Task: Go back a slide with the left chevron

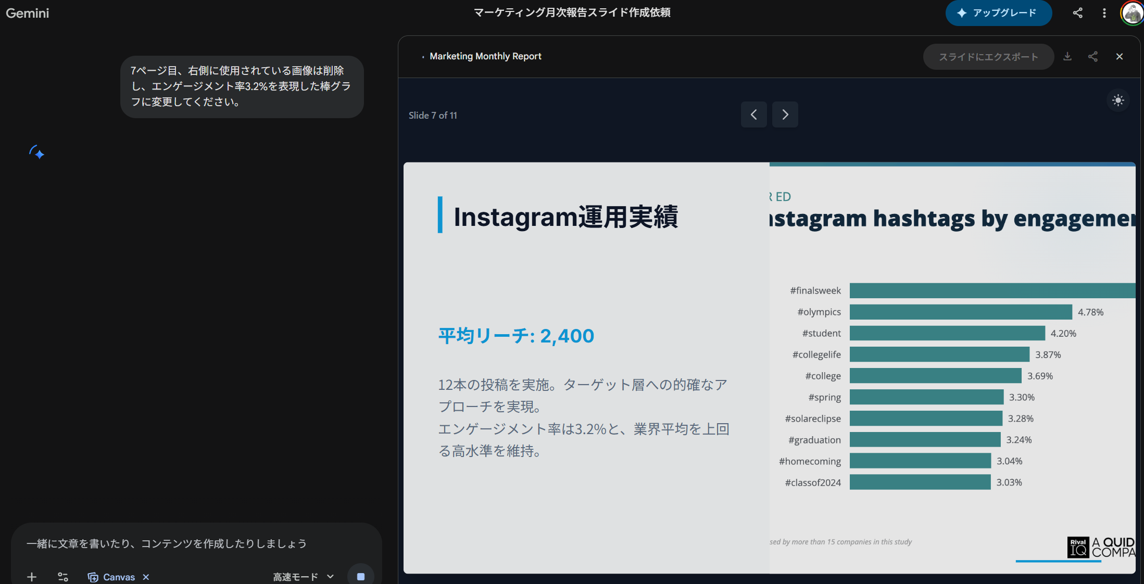Action: [753, 115]
